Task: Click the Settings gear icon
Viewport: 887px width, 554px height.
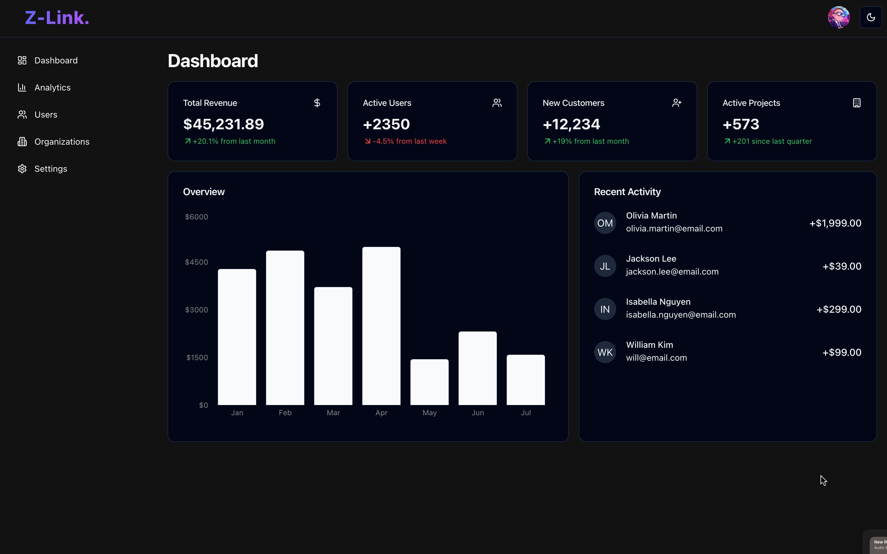Action: 22,169
